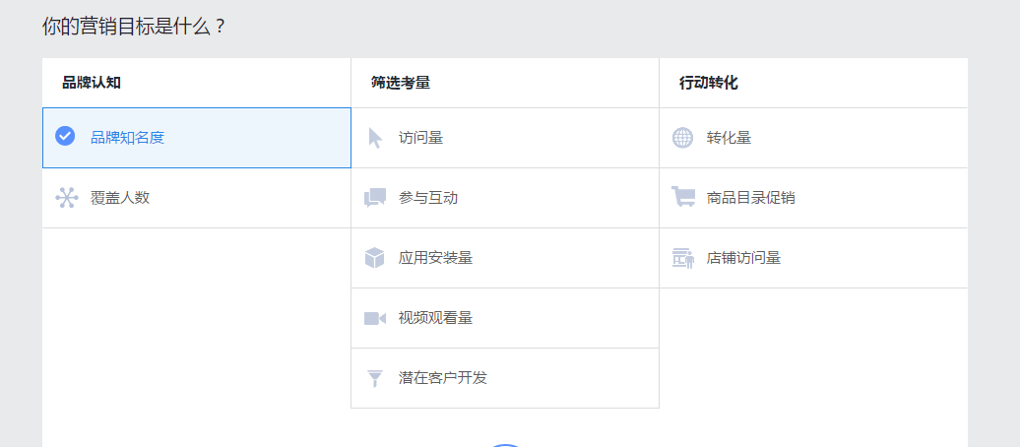Click the globe icon for 转化量
This screenshot has width=1020, height=447.
pos(682,138)
